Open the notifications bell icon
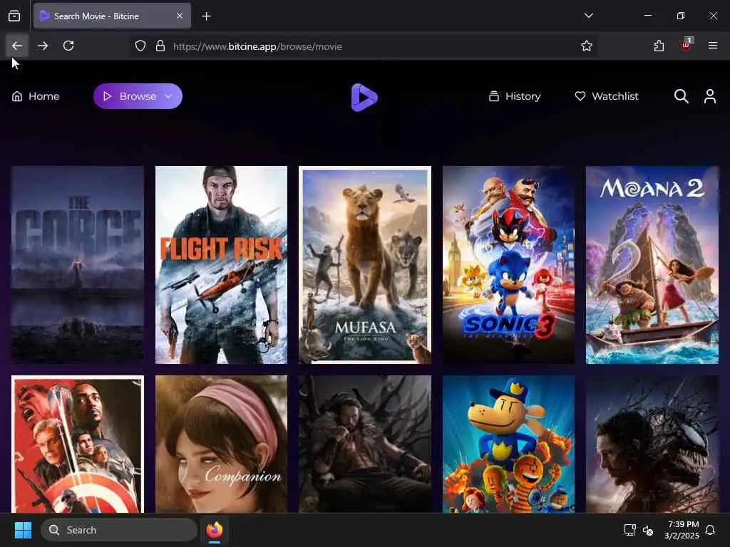The width and height of the screenshot is (730, 547). coord(711,530)
